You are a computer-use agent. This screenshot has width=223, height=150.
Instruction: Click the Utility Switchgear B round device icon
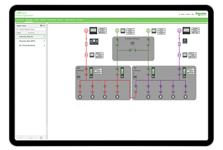pos(135,77)
